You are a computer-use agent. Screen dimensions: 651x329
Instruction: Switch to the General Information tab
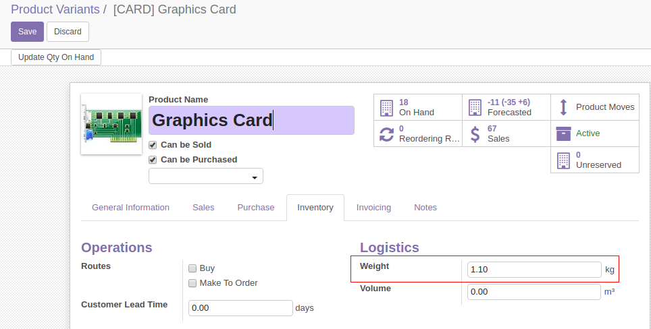point(130,208)
